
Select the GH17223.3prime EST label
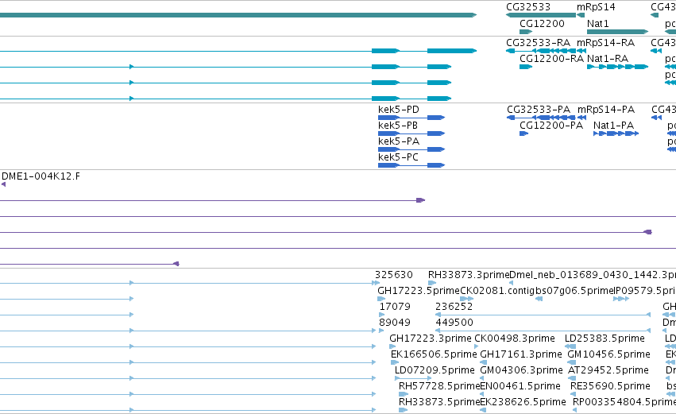431,339
